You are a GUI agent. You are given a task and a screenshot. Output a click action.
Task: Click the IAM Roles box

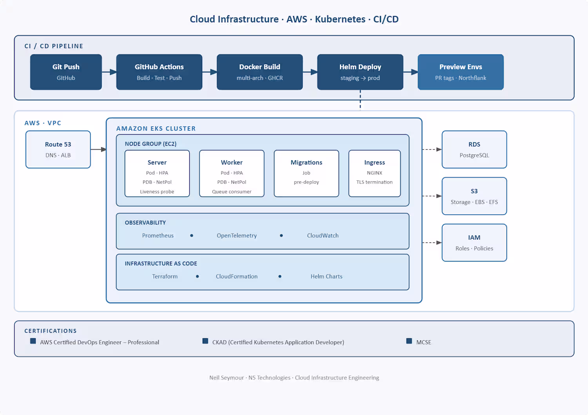click(474, 243)
